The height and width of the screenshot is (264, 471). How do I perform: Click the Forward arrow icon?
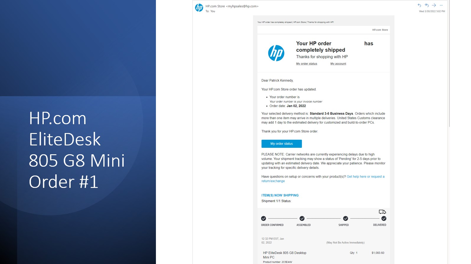(434, 5)
